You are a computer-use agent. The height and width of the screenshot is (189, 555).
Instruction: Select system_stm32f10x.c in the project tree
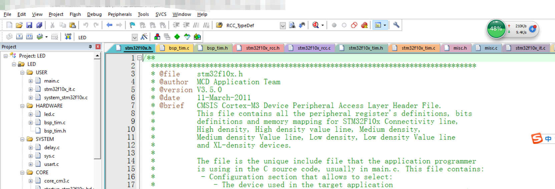[66, 98]
